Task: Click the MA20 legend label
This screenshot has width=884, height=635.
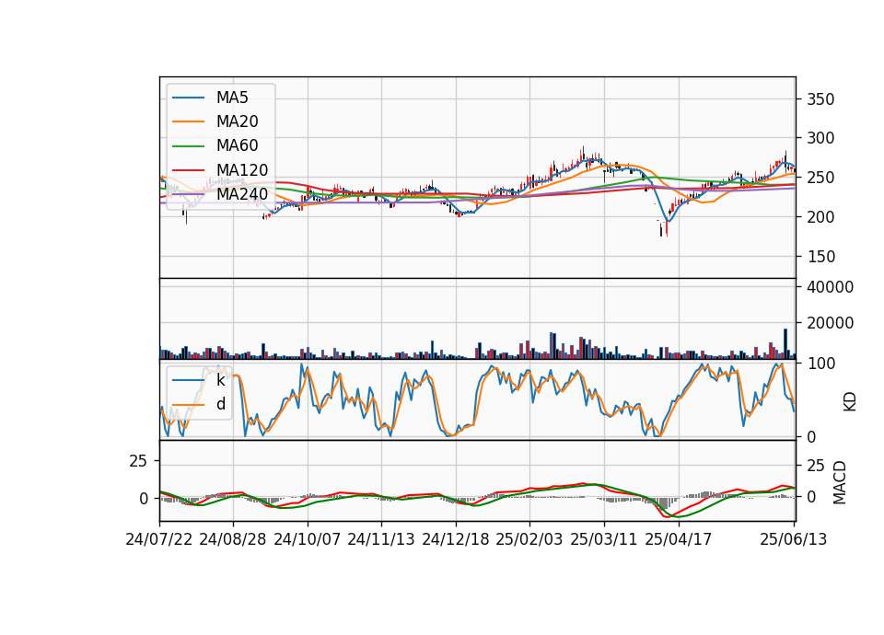Action: coord(237,121)
